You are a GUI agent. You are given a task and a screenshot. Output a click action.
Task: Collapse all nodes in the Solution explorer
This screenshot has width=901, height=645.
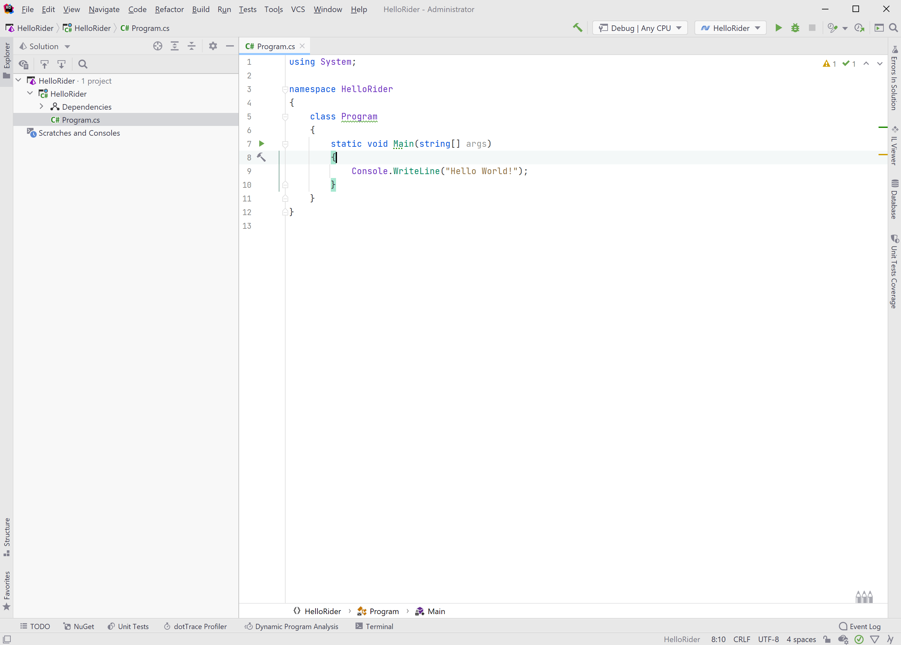[191, 46]
